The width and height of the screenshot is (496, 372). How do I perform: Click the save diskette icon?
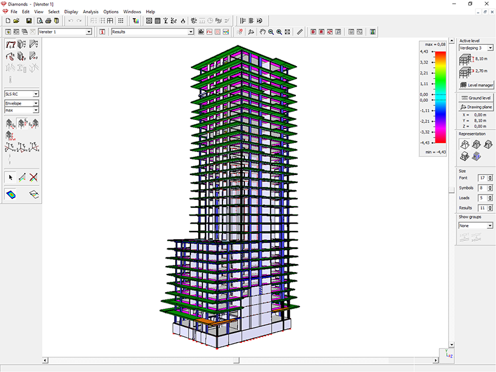(29, 20)
